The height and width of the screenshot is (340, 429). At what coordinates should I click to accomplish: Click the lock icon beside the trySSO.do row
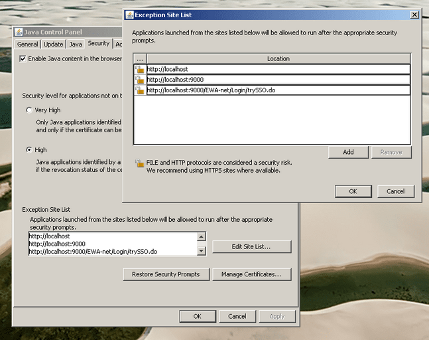coord(140,90)
